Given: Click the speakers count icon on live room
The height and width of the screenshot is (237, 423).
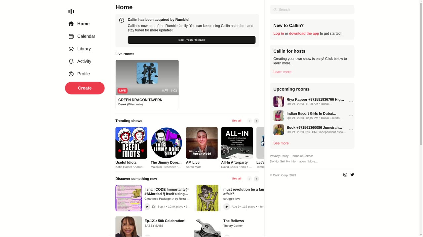Looking at the screenshot, I should click(175, 91).
